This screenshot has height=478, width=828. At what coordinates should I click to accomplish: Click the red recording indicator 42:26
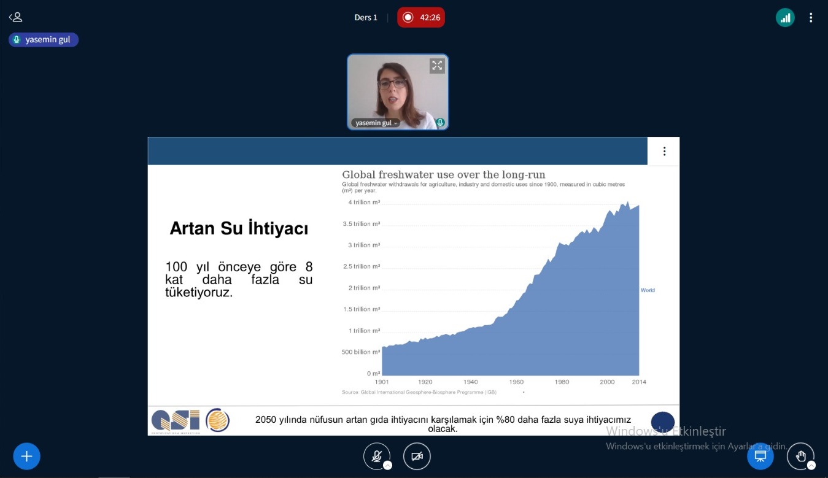tap(421, 17)
